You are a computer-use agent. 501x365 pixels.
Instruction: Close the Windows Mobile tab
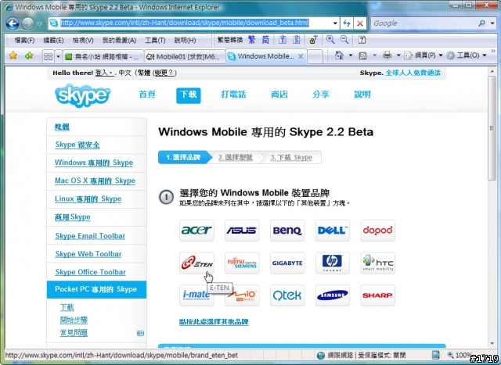[x=301, y=56]
